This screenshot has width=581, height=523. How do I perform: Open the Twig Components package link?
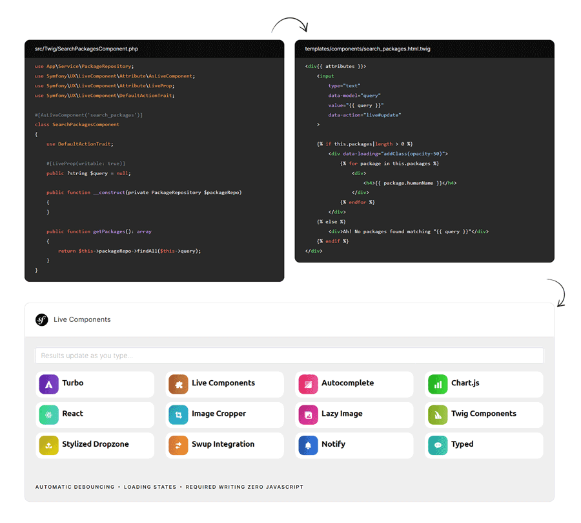coord(484,414)
